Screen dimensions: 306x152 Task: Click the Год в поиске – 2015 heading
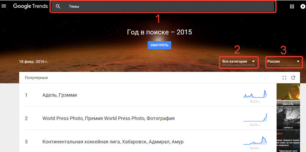(x=159, y=32)
